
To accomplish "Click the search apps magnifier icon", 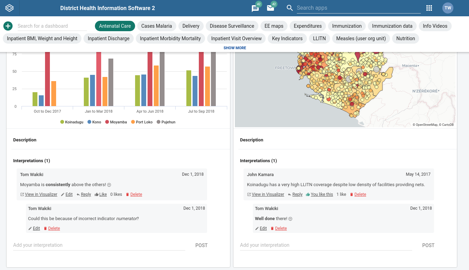I will click(290, 8).
